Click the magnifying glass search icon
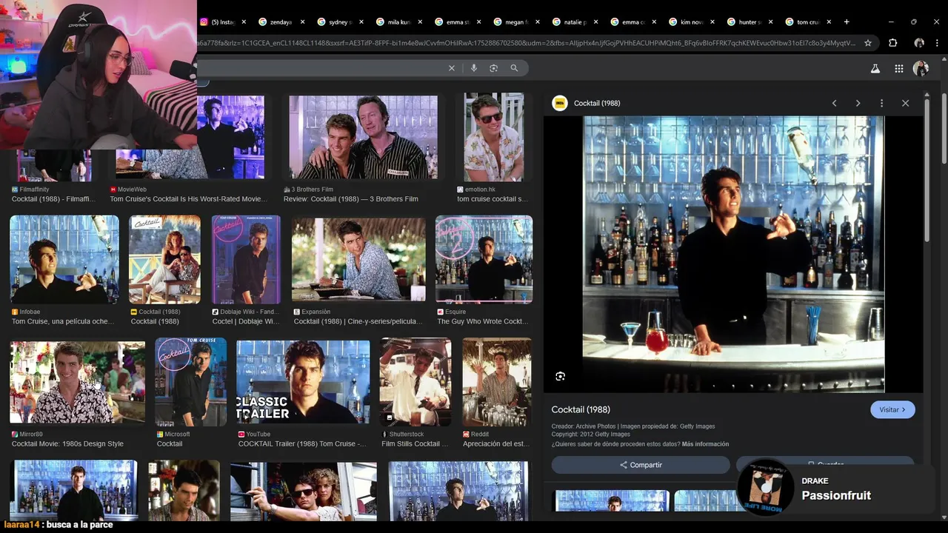948x533 pixels. tap(514, 68)
